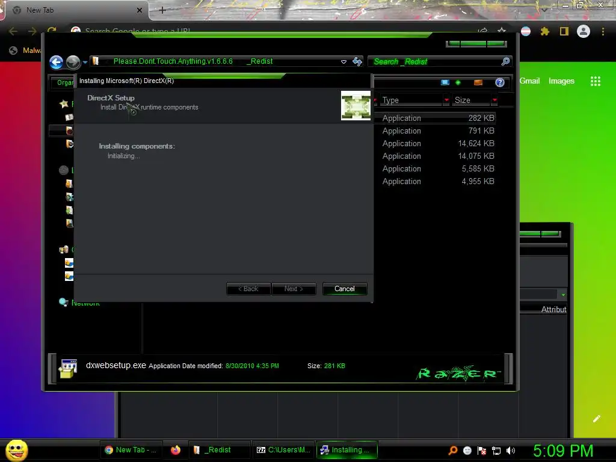Image resolution: width=616 pixels, height=462 pixels.
Task: Click the Explorer forward arrow button
Action: 73,62
